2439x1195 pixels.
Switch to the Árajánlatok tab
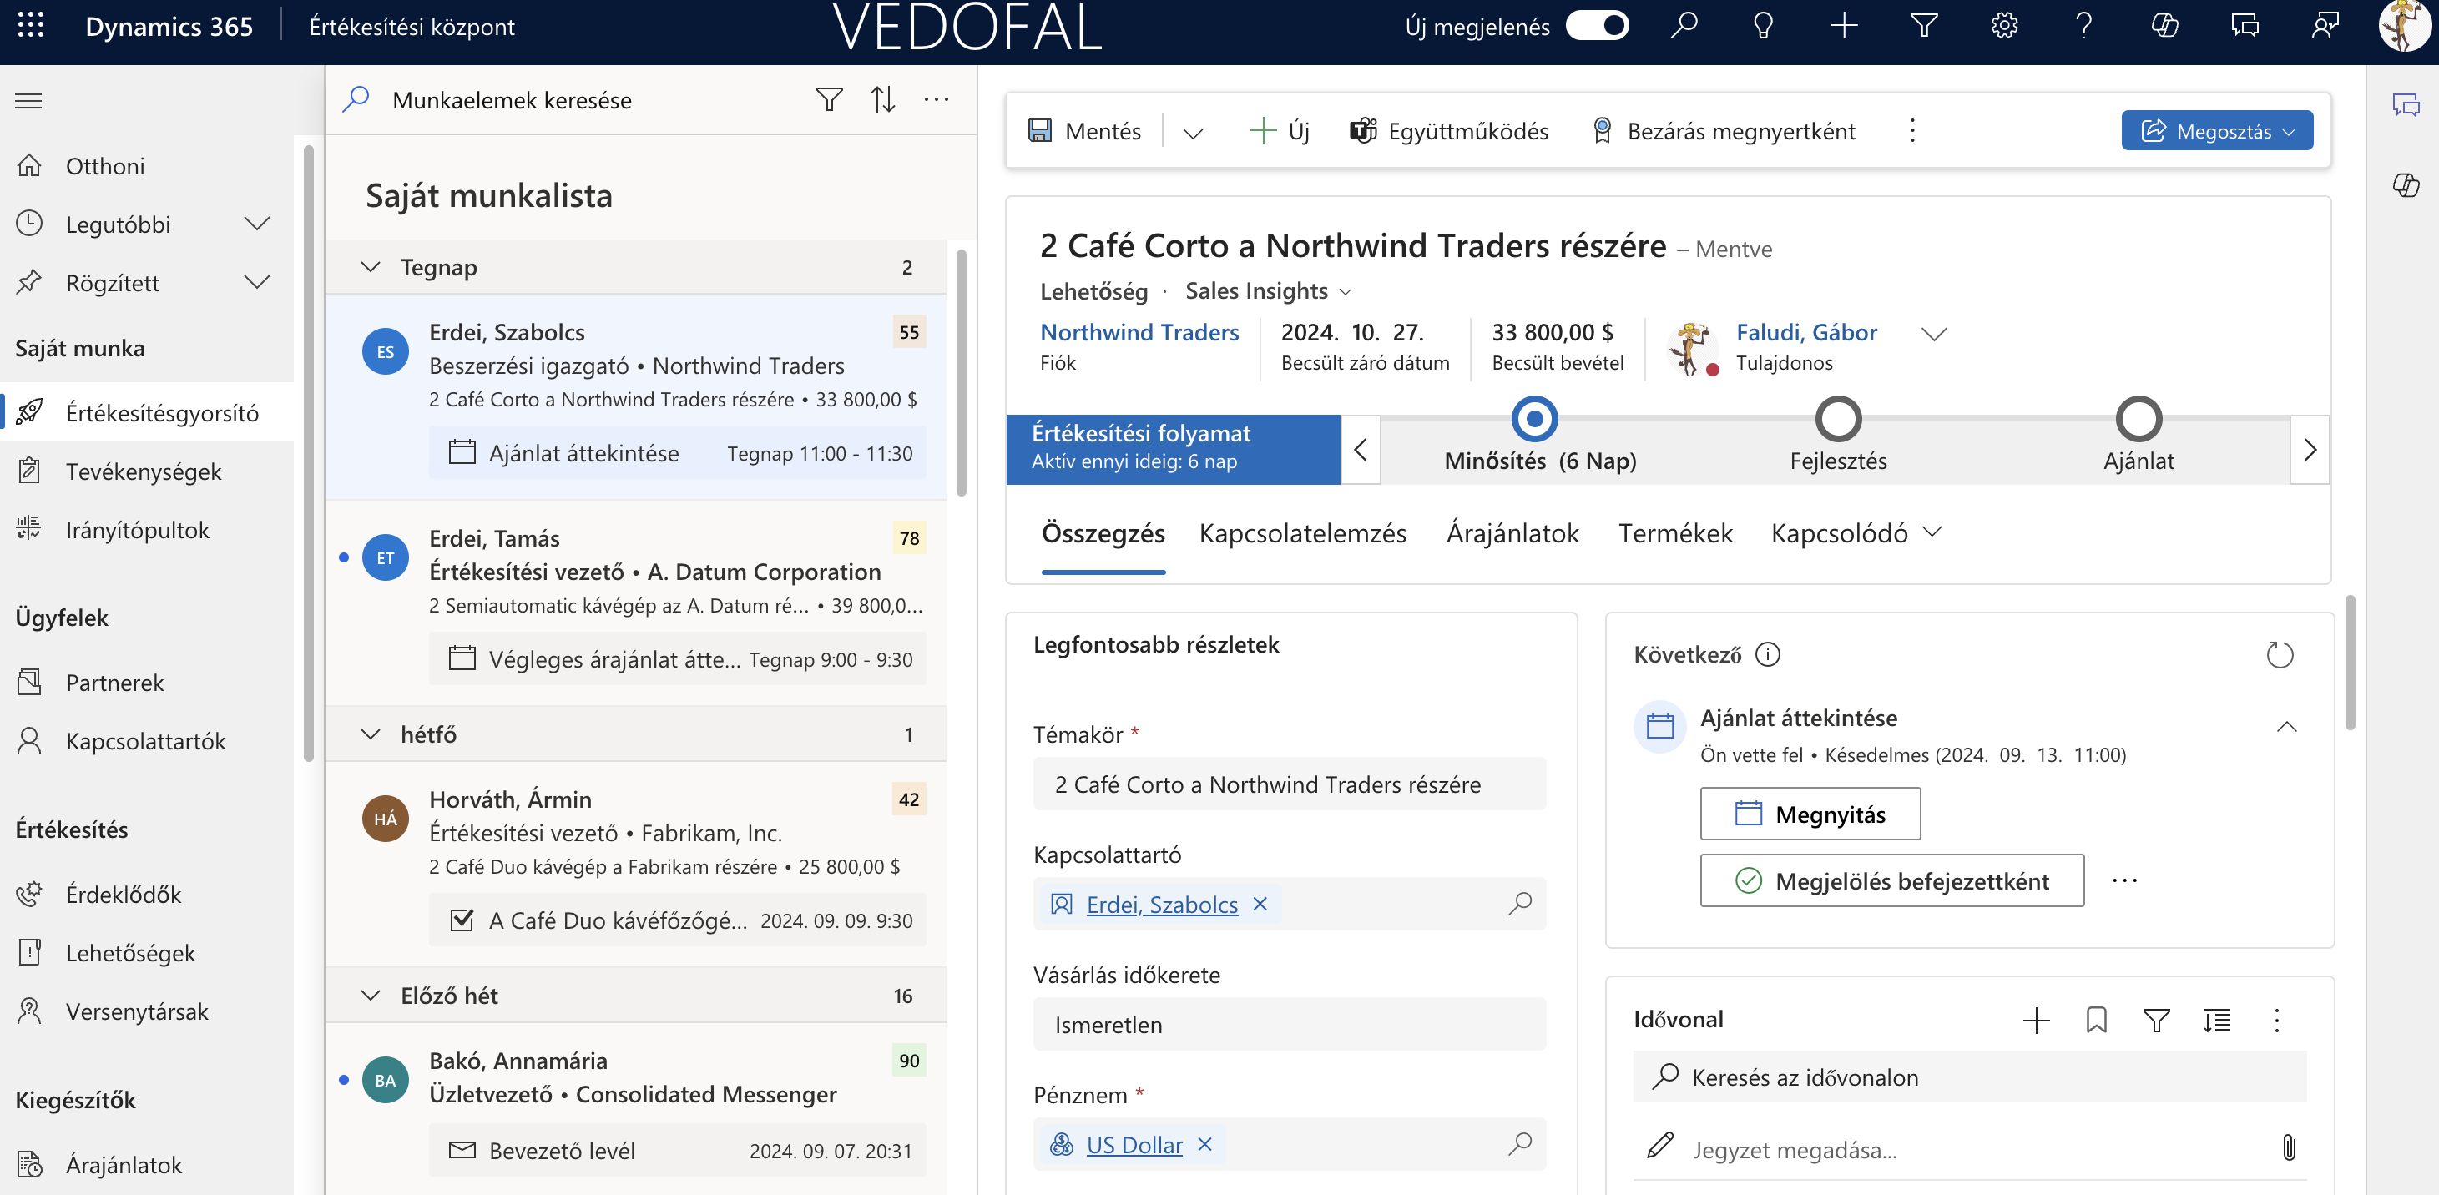click(x=1512, y=533)
